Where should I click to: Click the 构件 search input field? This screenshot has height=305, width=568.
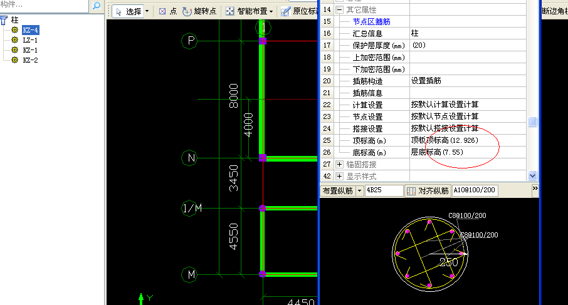44,6
